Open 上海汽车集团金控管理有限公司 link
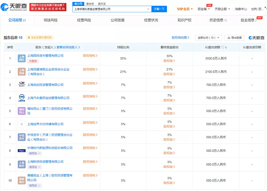The width and height of the screenshot is (267, 191). coord(48,98)
